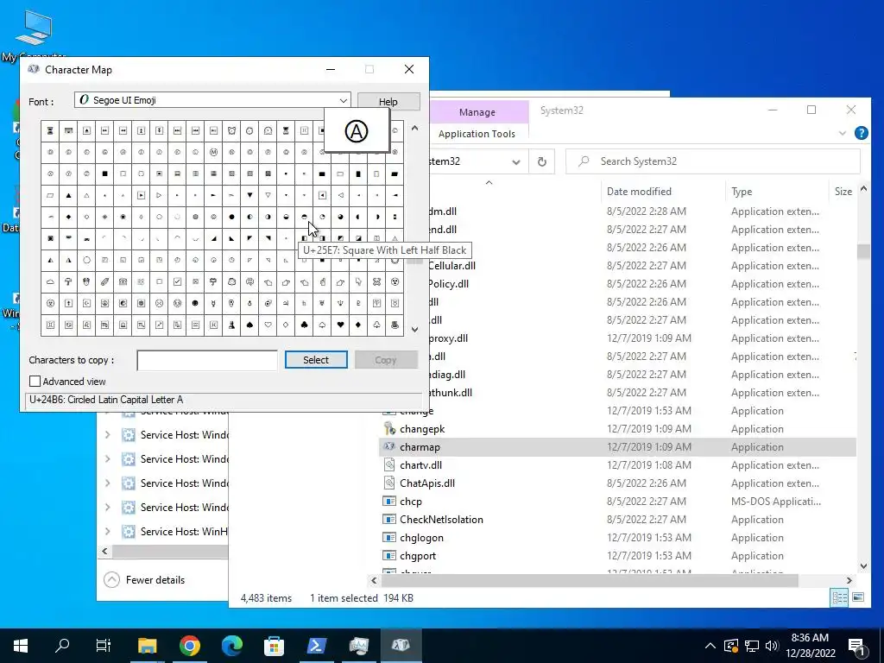Select the CheckNetIsolation file
The image size is (884, 663).
click(441, 519)
